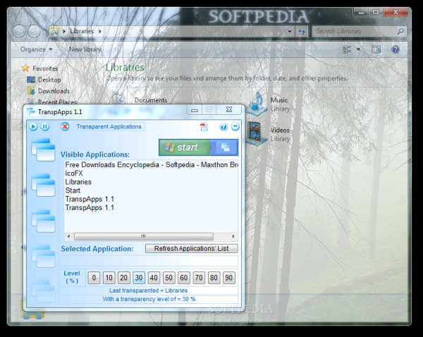Set transparency level to 60
Image resolution: width=423 pixels, height=337 pixels.
point(184,278)
